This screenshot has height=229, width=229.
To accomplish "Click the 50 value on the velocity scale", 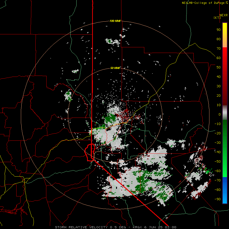I will coord(219,67).
